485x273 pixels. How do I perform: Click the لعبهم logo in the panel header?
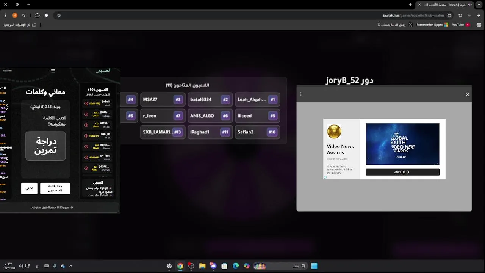pyautogui.click(x=103, y=71)
